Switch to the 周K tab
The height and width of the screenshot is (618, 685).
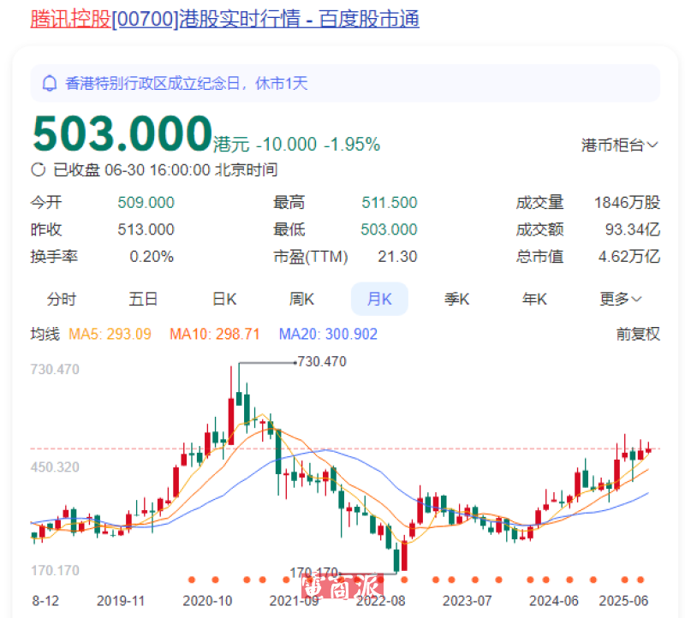[301, 300]
